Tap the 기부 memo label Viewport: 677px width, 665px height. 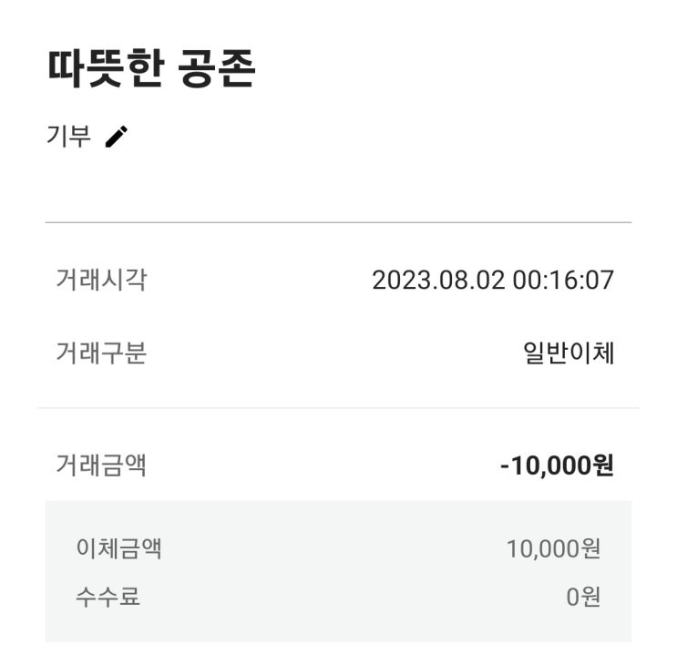tap(68, 137)
